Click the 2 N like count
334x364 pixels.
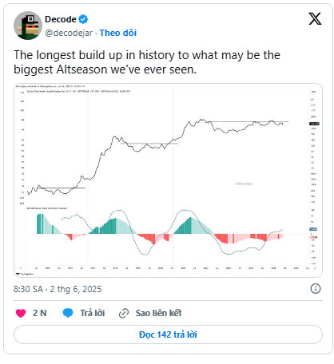pyautogui.click(x=40, y=313)
